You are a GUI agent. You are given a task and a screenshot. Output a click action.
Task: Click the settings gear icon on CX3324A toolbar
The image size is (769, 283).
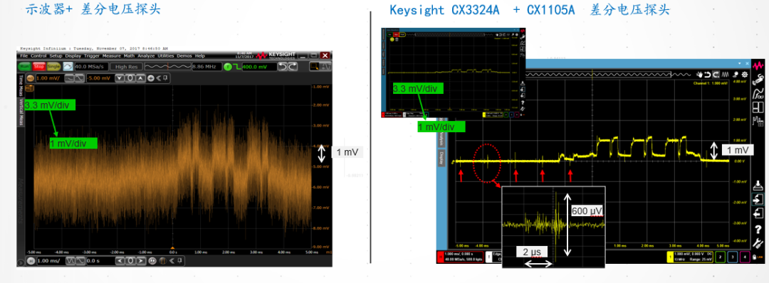click(745, 75)
